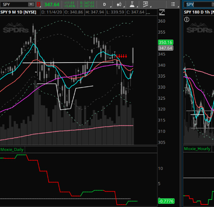This screenshot has width=214, height=207.
Task: Click the Moxie_Daily study label
Action: 12,150
